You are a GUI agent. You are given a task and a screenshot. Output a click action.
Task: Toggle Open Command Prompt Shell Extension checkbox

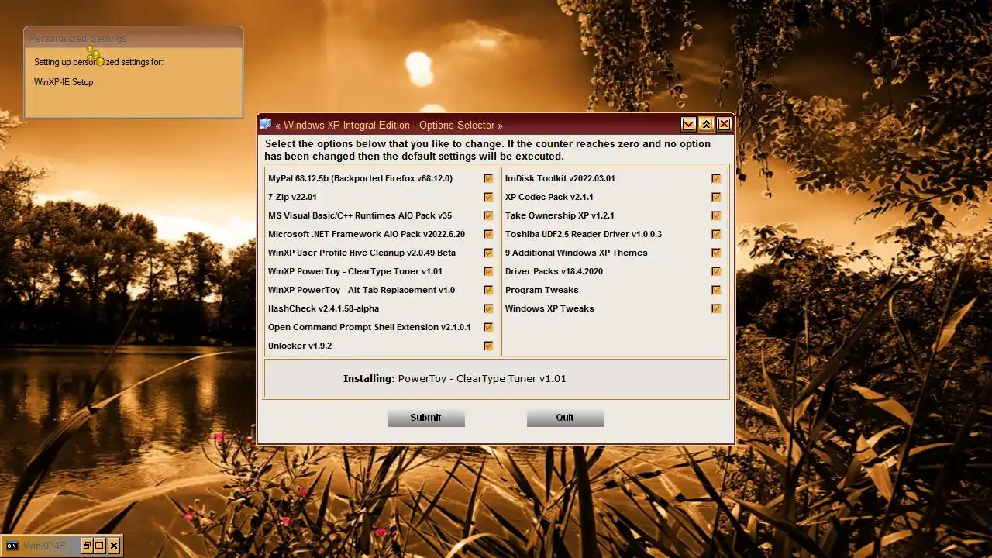point(488,327)
